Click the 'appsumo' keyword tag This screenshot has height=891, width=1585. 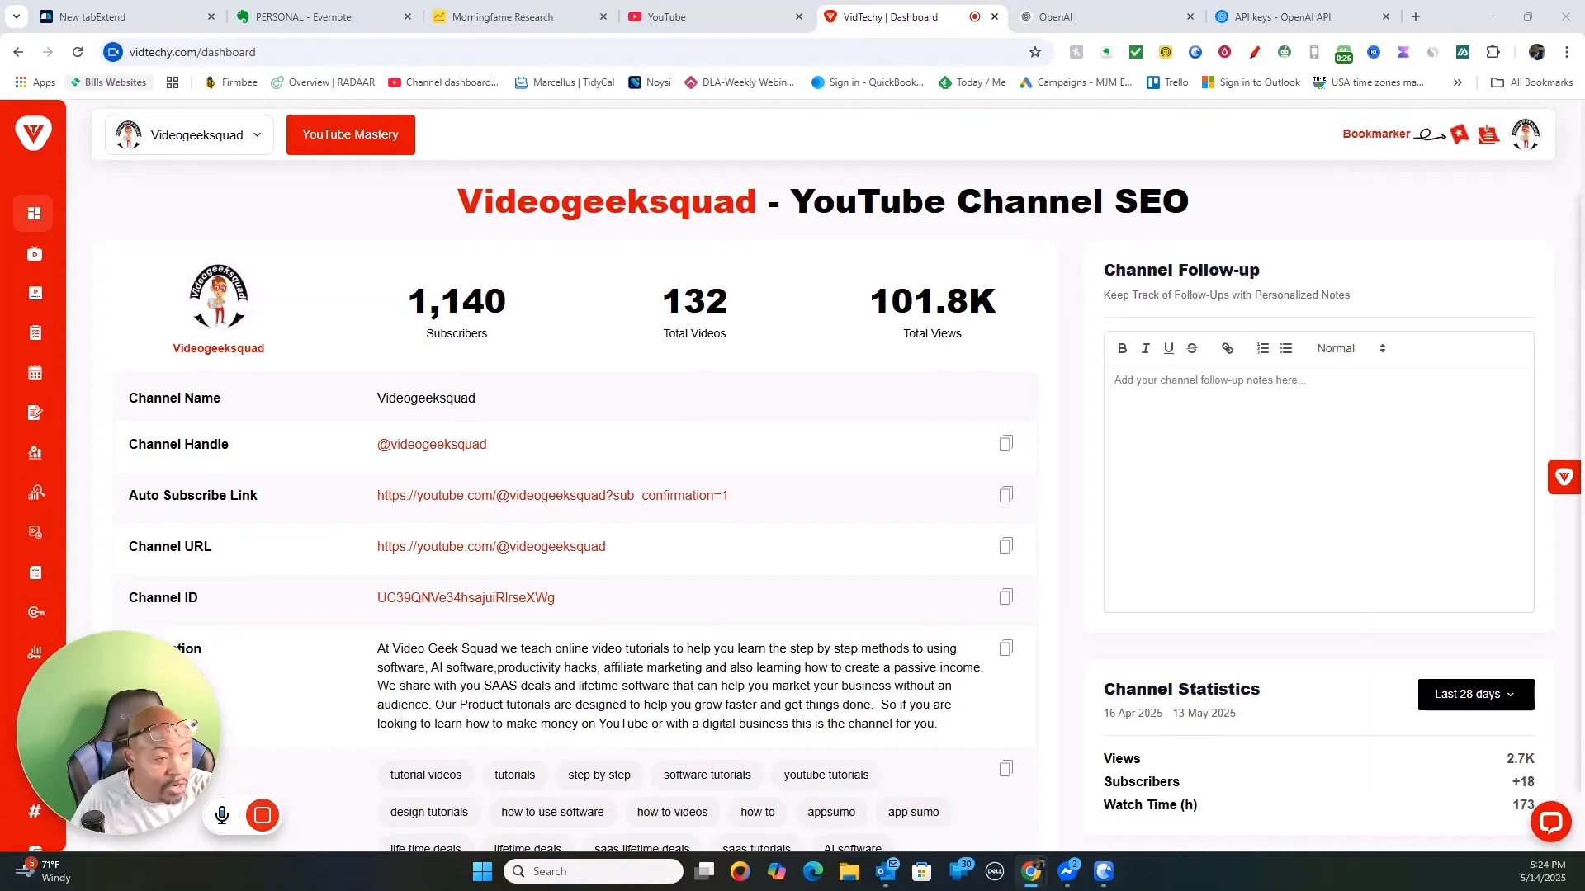(x=831, y=812)
